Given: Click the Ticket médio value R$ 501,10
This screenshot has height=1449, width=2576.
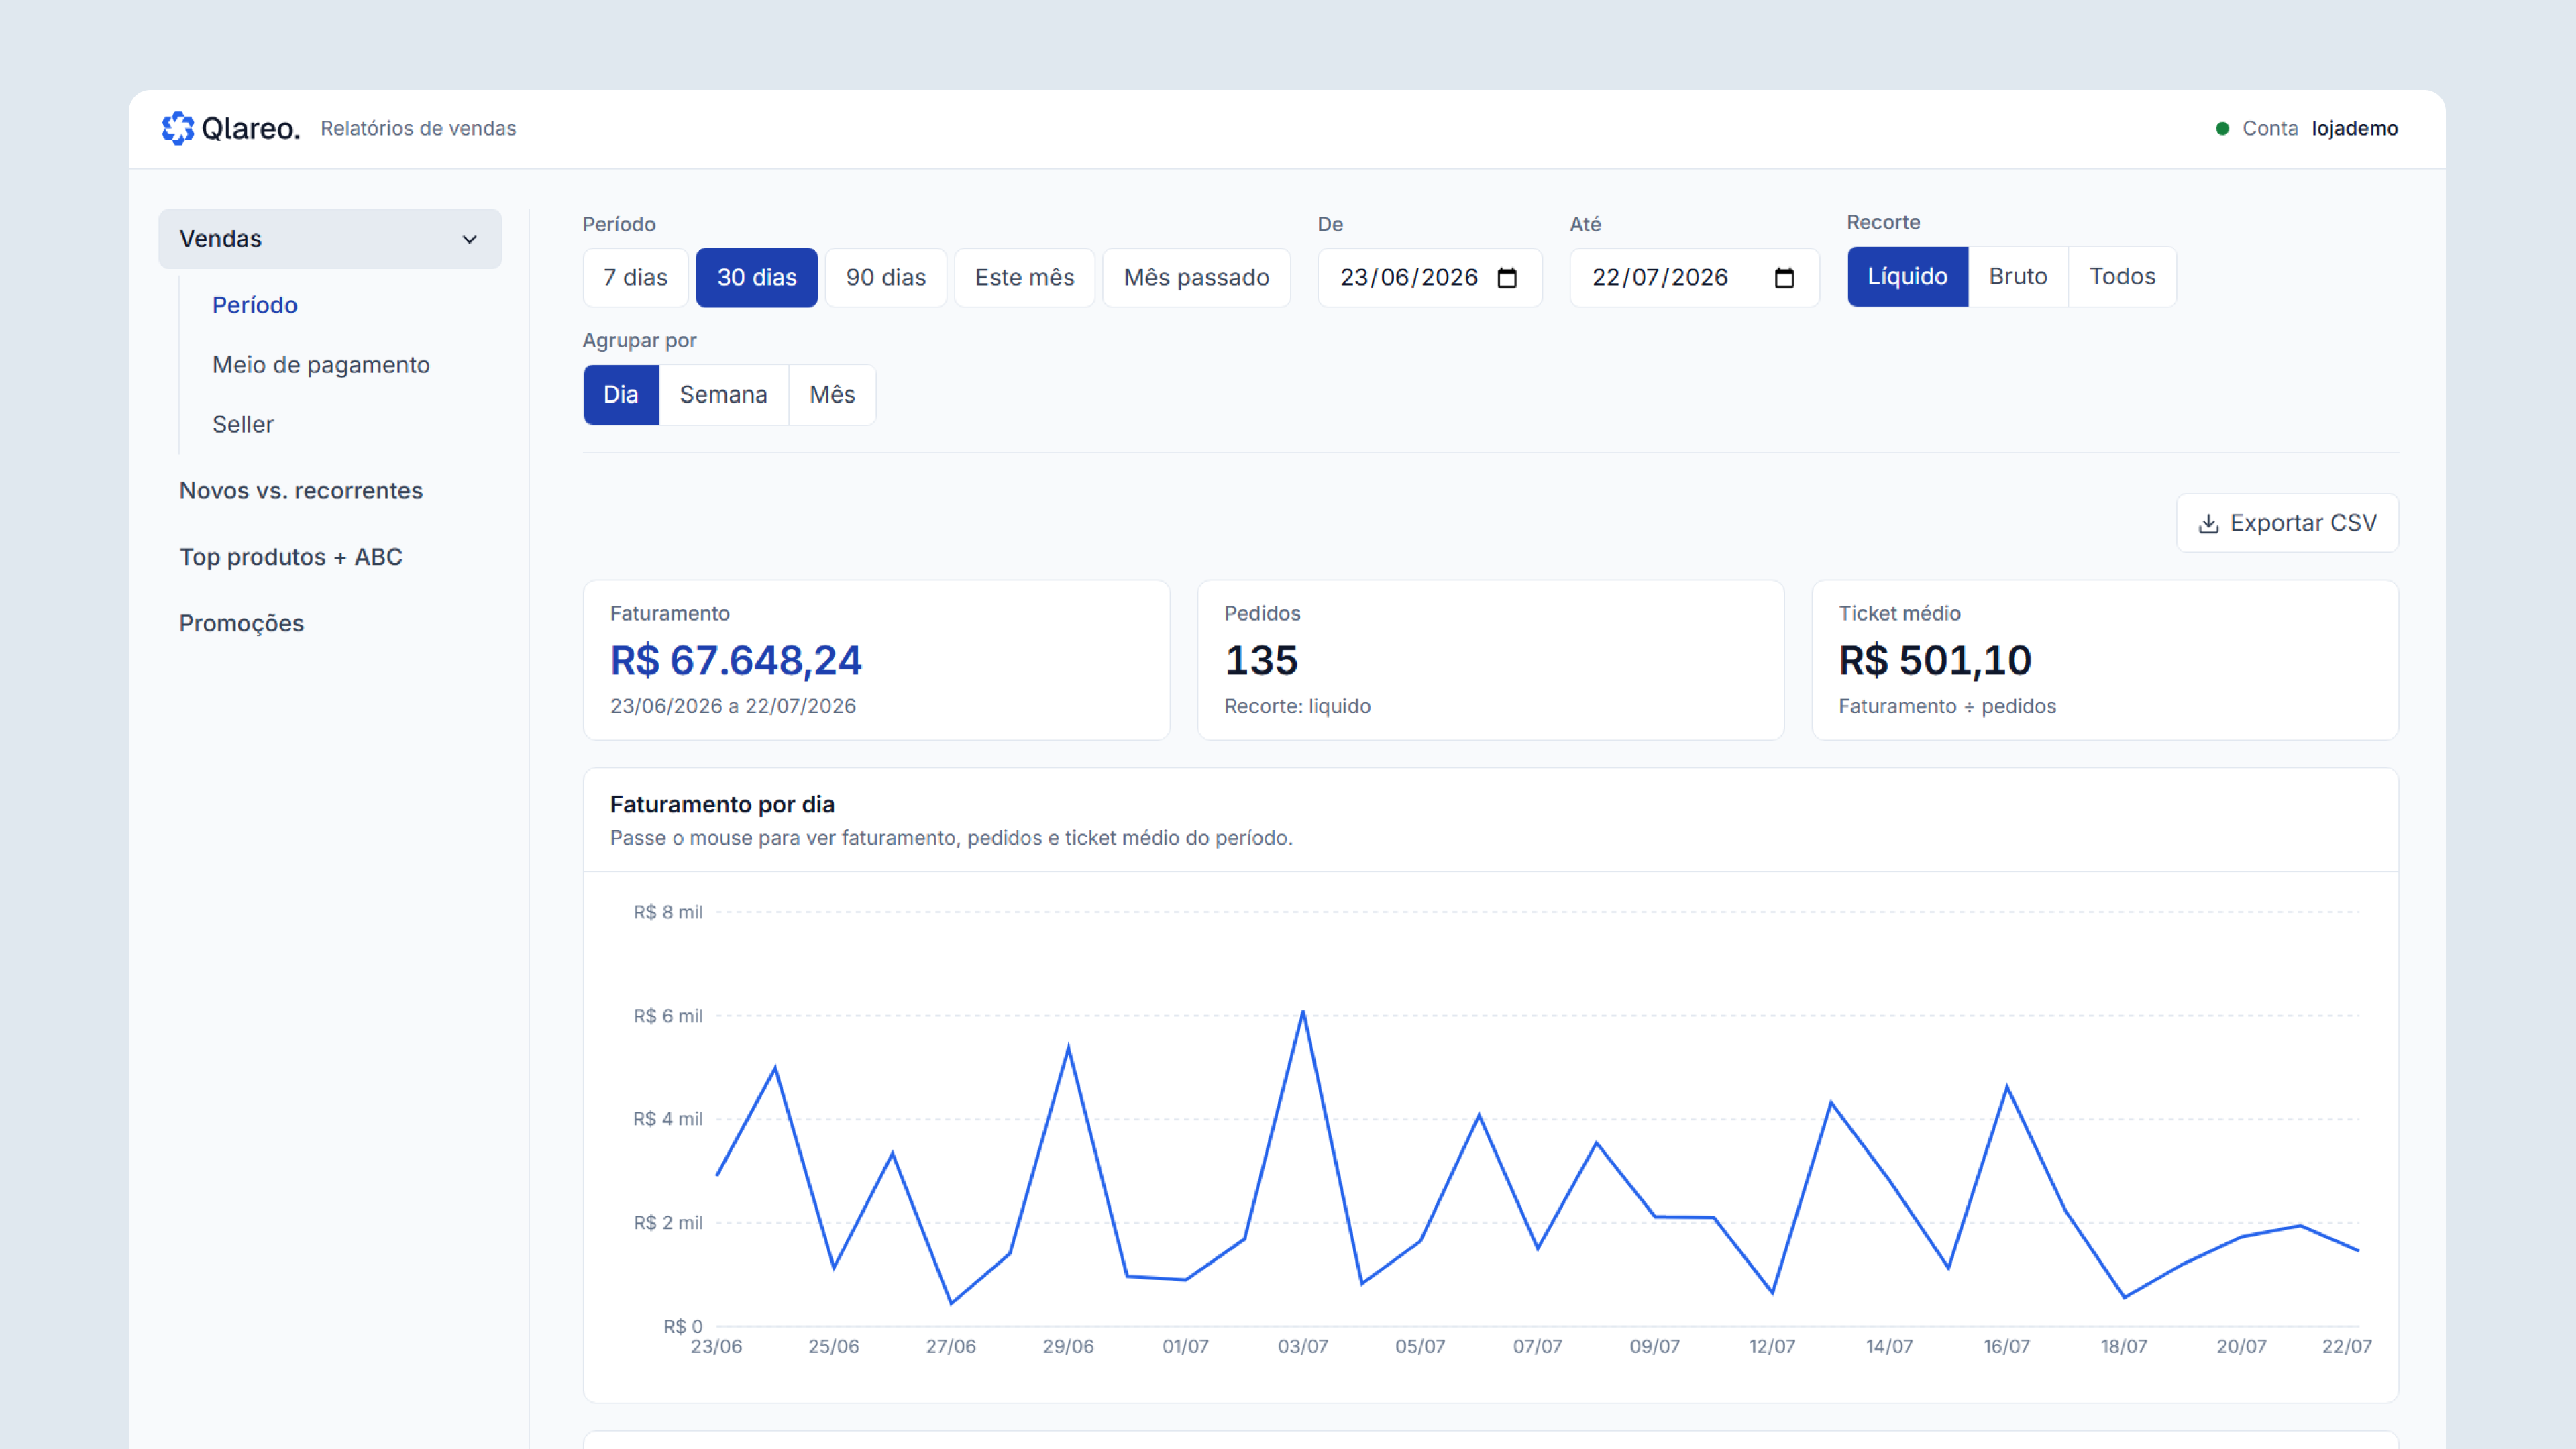Looking at the screenshot, I should 1935,660.
